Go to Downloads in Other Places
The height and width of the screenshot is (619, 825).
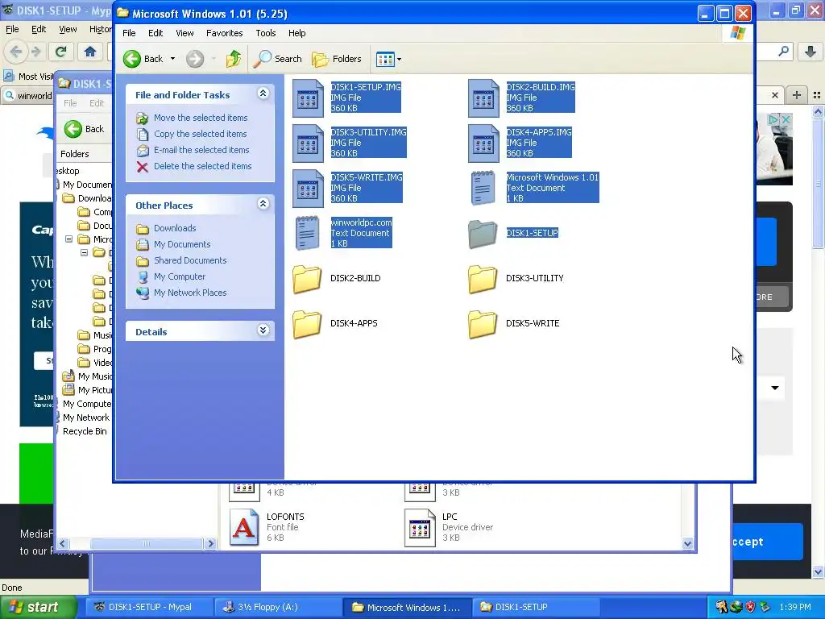coord(175,228)
